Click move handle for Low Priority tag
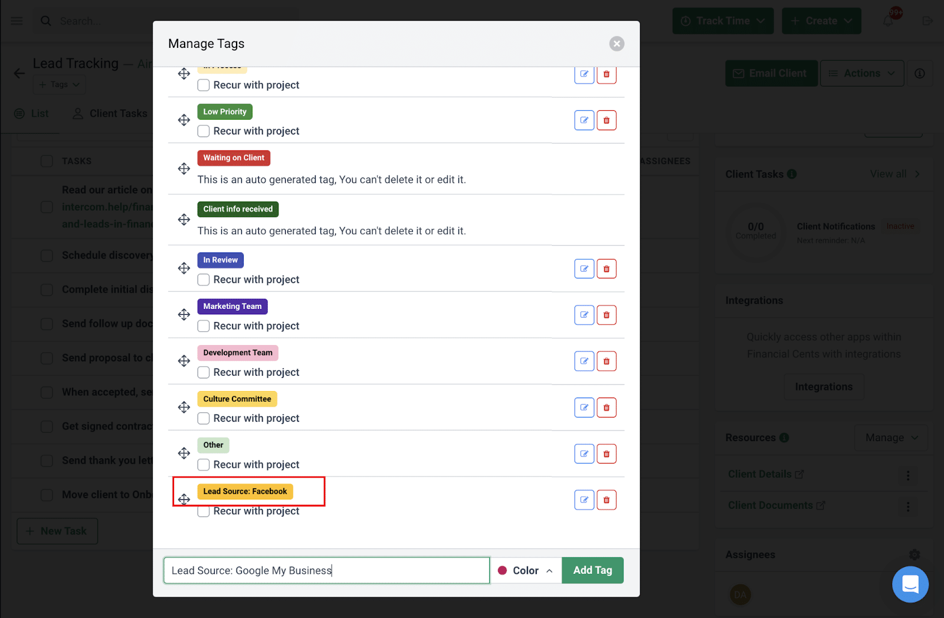Image resolution: width=944 pixels, height=618 pixels. point(184,120)
